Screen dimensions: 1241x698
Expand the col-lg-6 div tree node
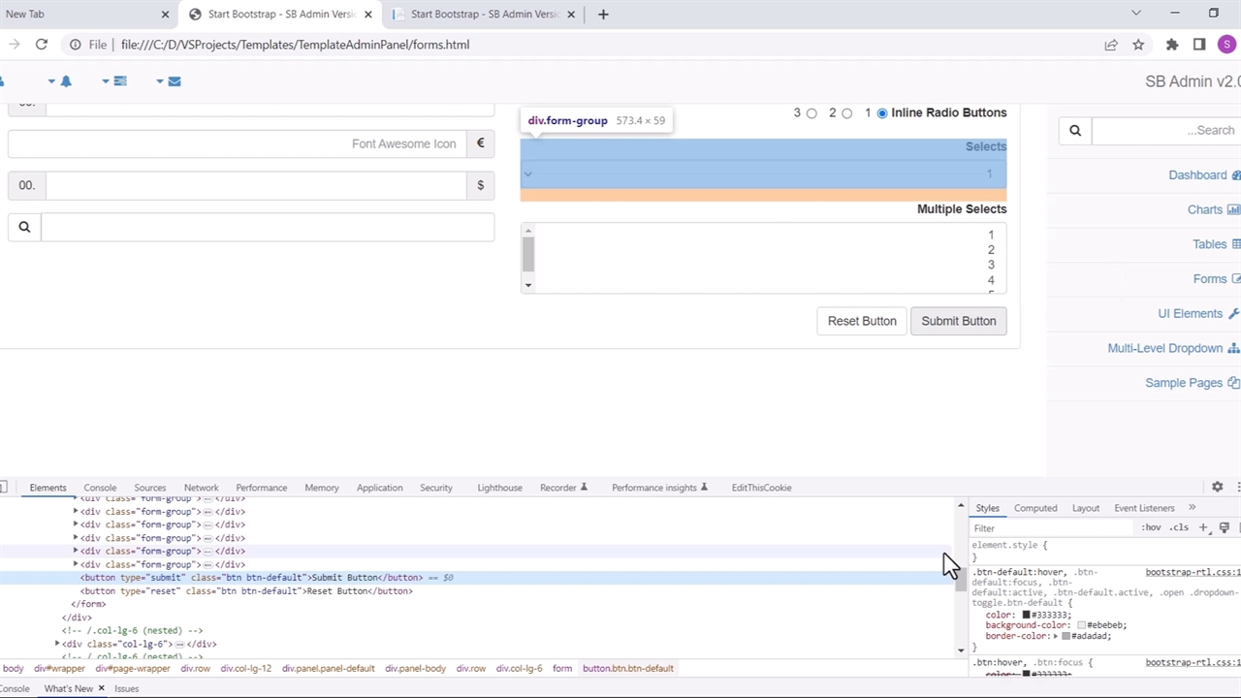[57, 644]
